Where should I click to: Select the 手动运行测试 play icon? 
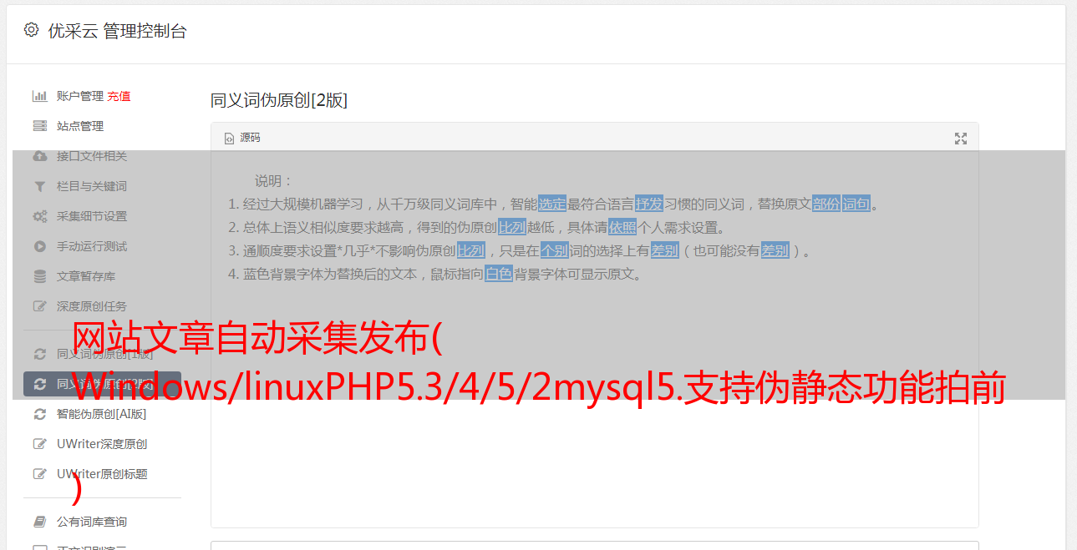[39, 246]
